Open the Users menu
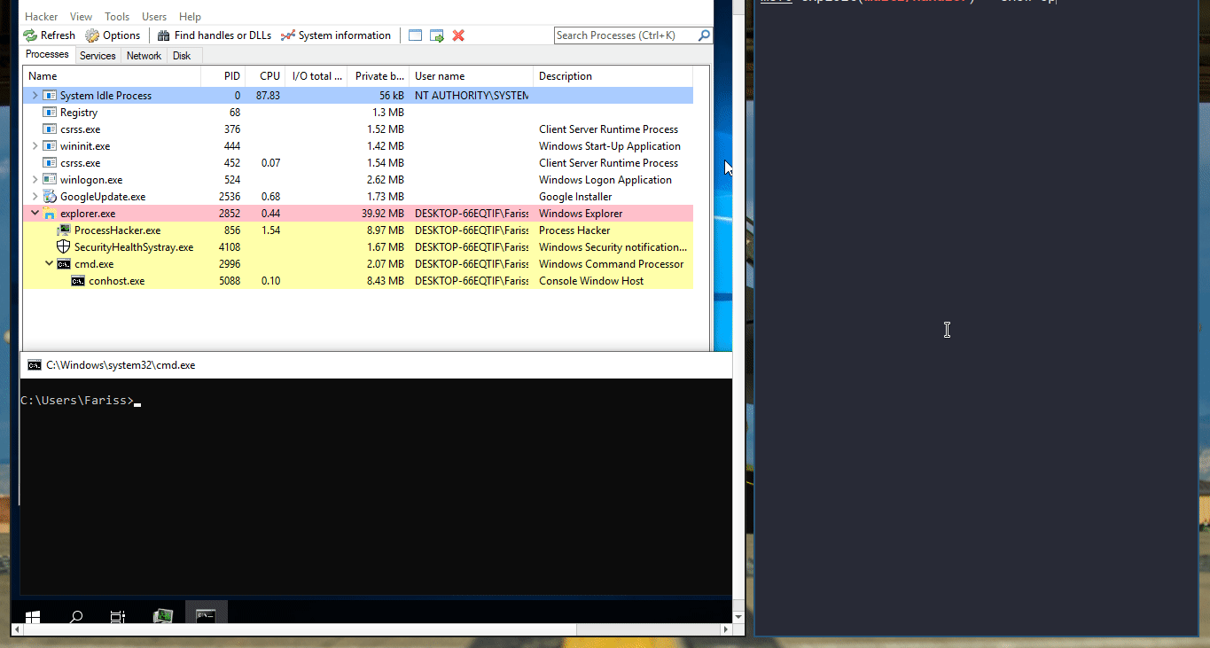Viewport: 1210px width, 648px height. pos(154,17)
